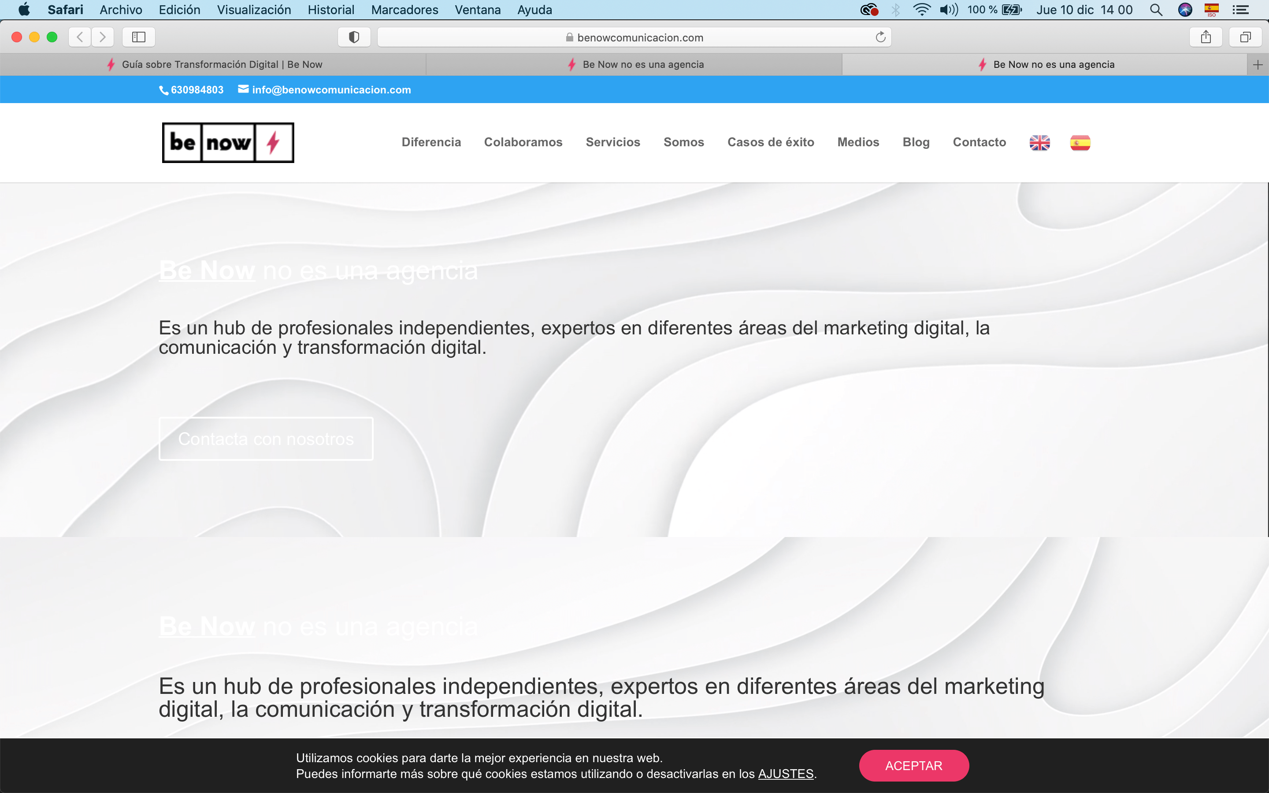Viewport: 1269px width, 793px height.
Task: Open the Contacto nav link
Action: (x=979, y=142)
